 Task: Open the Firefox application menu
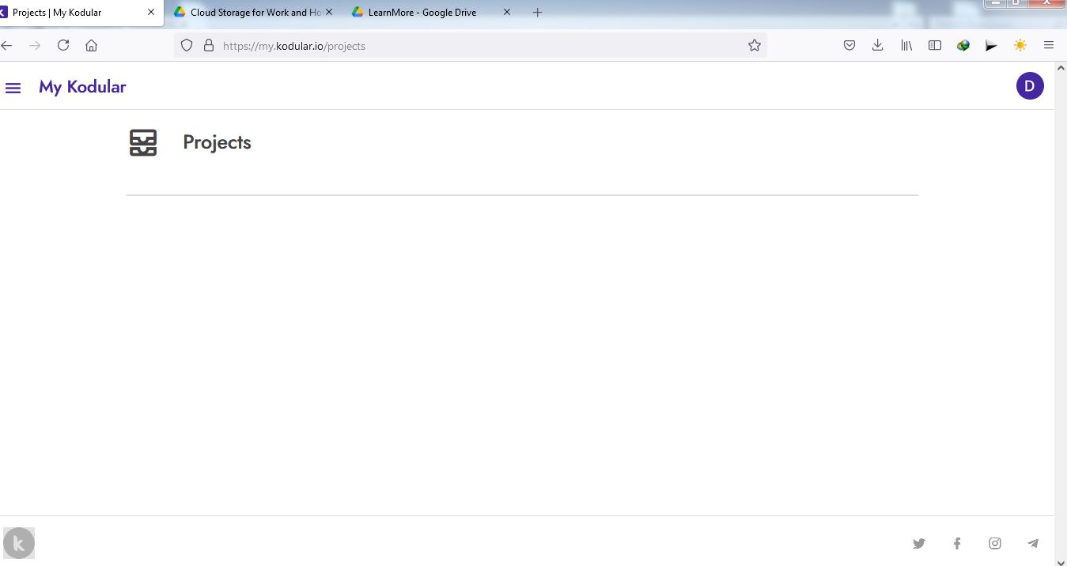click(1049, 46)
